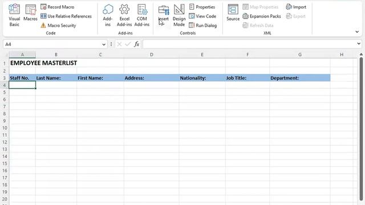Image resolution: width=365 pixels, height=205 pixels.
Task: Click the Name Box showing A4
Action: coord(52,44)
